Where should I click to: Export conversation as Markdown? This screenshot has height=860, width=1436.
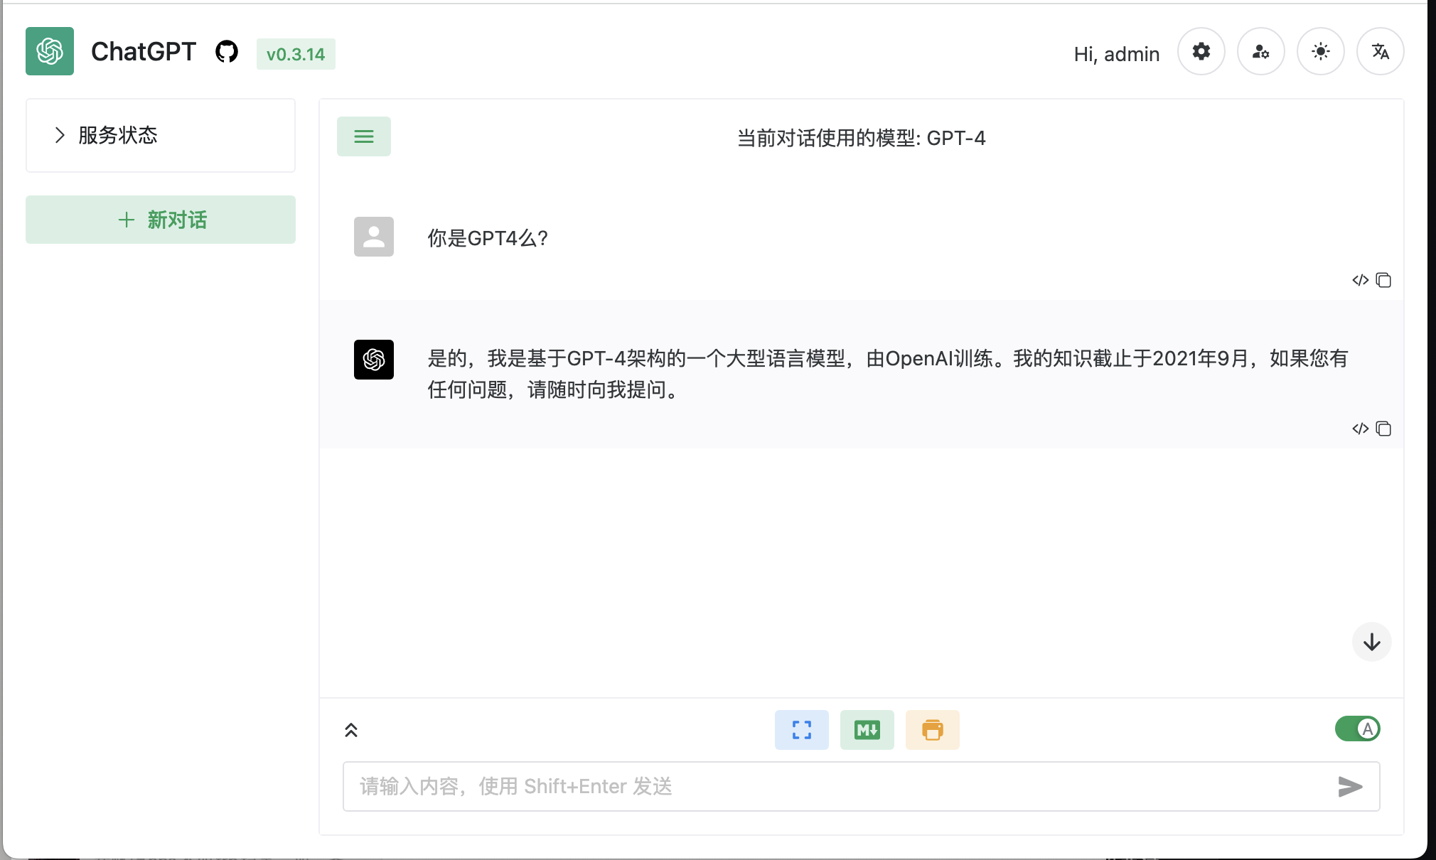(867, 730)
